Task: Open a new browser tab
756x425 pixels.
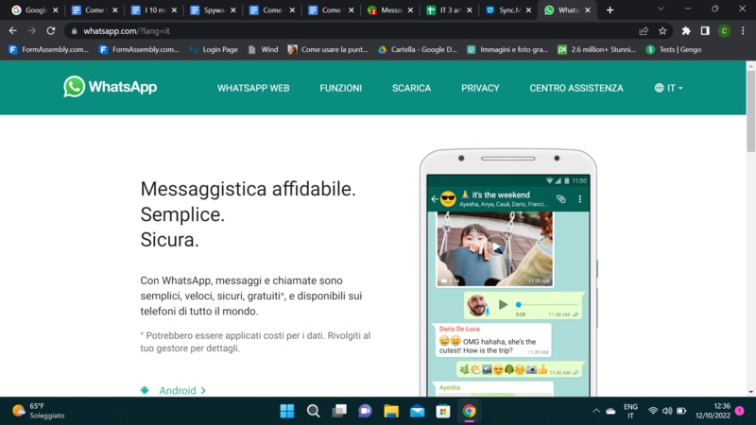Action: click(x=610, y=10)
